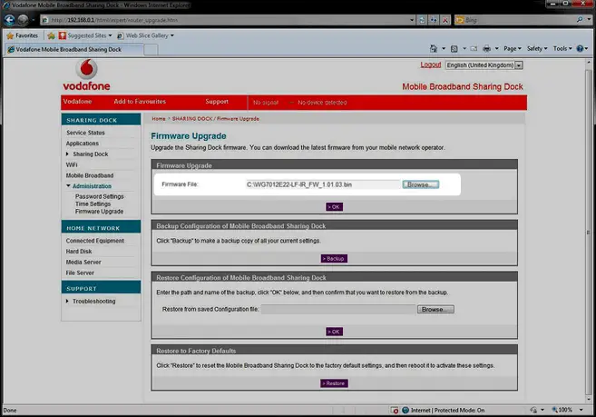Click the browser Back arrow button
Screen dimensions: 596x417
click(9, 20)
